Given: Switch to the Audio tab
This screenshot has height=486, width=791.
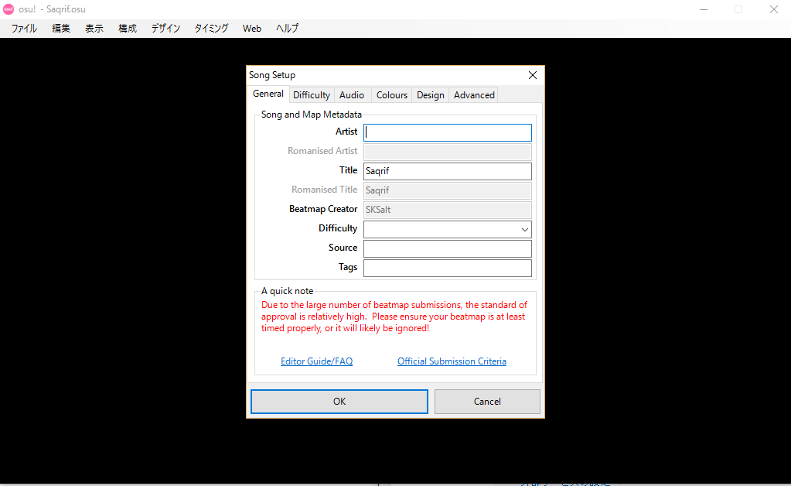Looking at the screenshot, I should pos(352,95).
